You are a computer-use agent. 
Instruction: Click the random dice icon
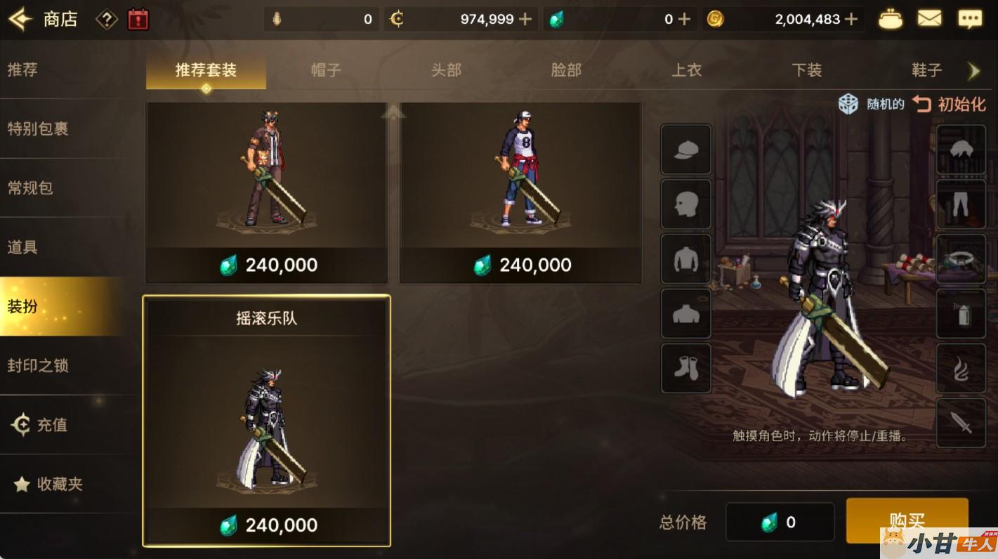coord(848,104)
